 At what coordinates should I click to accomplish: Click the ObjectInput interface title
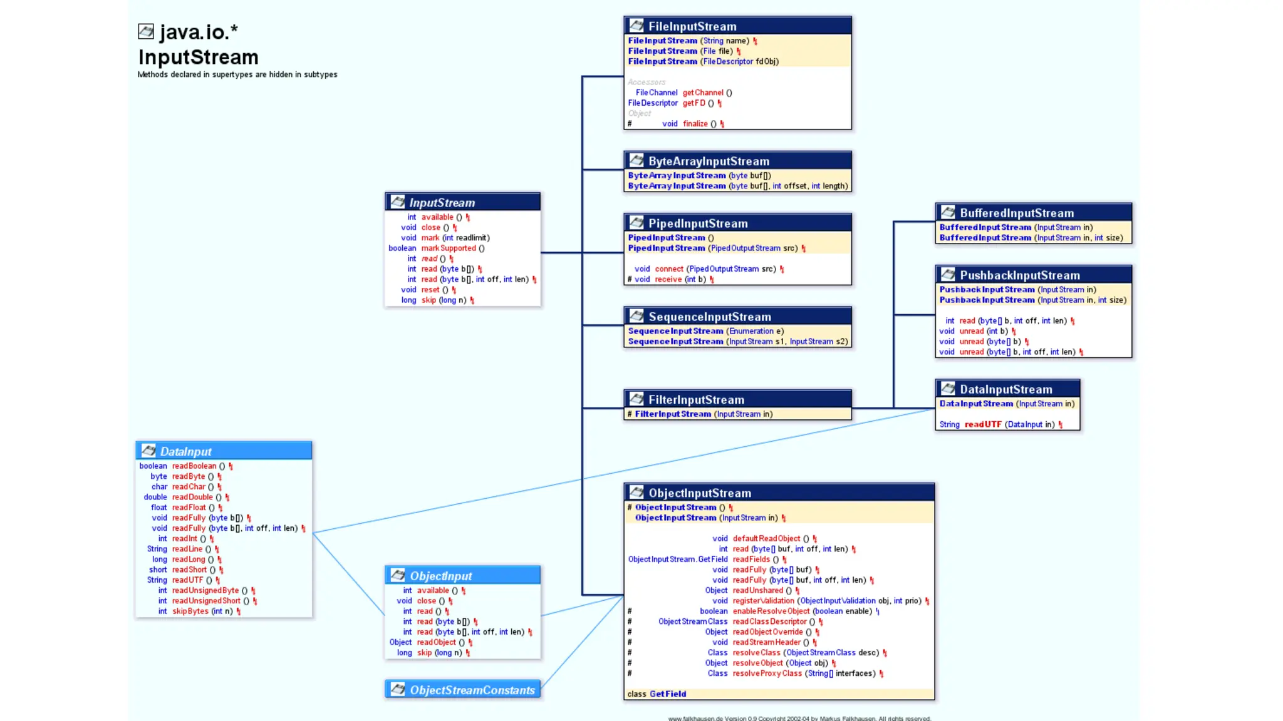[x=440, y=576]
